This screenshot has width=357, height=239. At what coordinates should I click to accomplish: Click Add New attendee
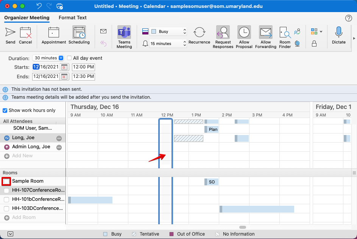click(x=22, y=156)
